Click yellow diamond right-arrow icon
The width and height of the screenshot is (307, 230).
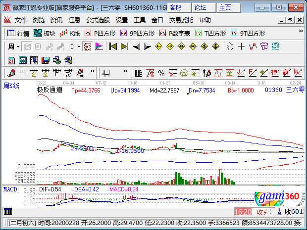(x=170, y=46)
